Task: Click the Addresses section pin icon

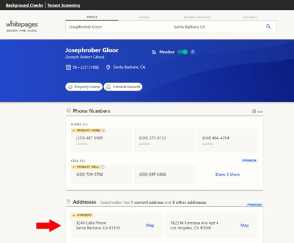Action: [x=68, y=201]
